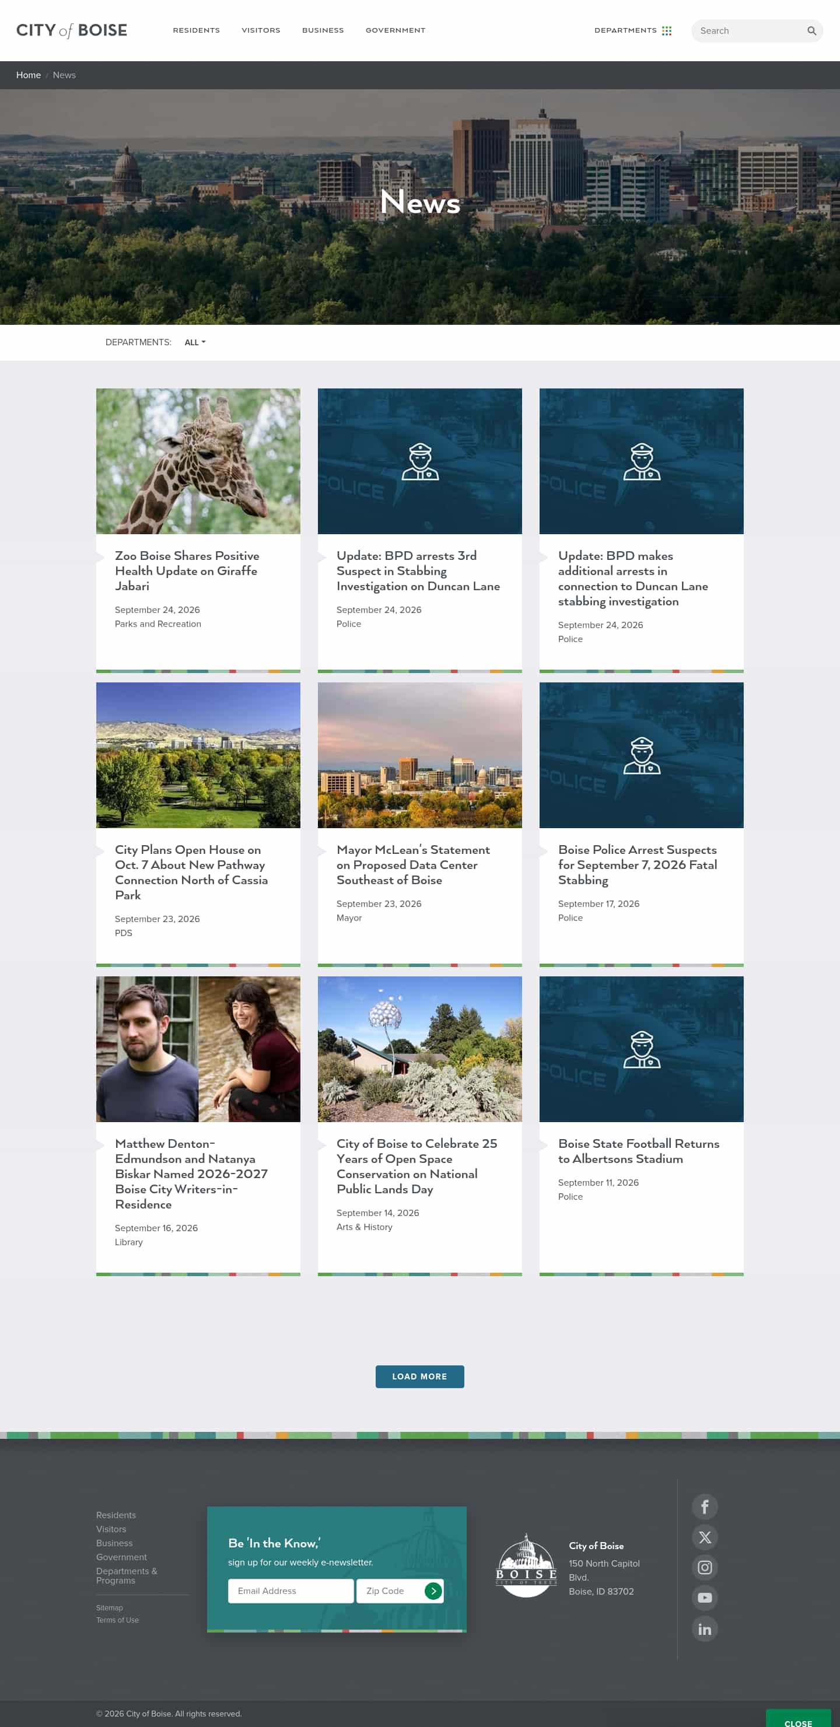Viewport: 840px width, 1727px height.
Task: Click the footer Business link
Action: click(115, 1543)
